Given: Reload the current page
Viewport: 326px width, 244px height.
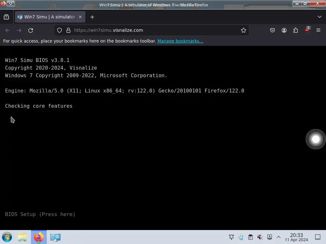Looking at the screenshot, I should point(31,30).
